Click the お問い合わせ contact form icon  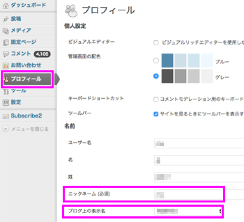click(x=5, y=65)
